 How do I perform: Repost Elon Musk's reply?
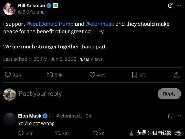[x=58, y=133]
